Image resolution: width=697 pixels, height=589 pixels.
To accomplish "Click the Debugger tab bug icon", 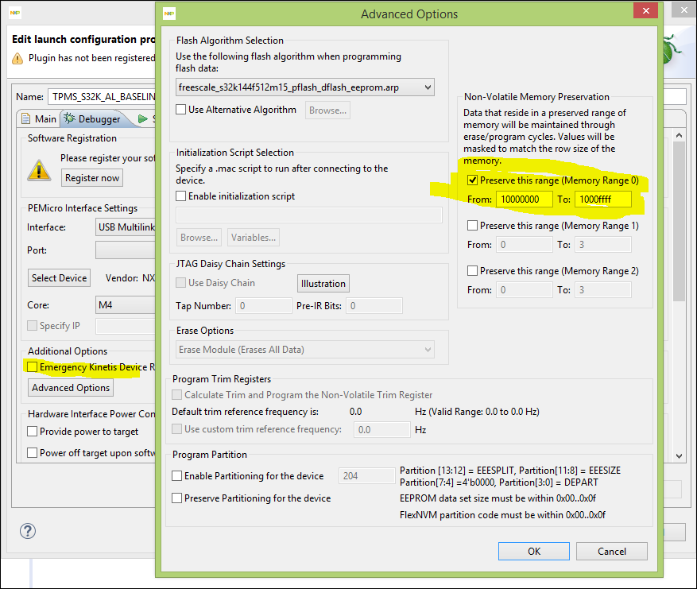I will tap(69, 118).
